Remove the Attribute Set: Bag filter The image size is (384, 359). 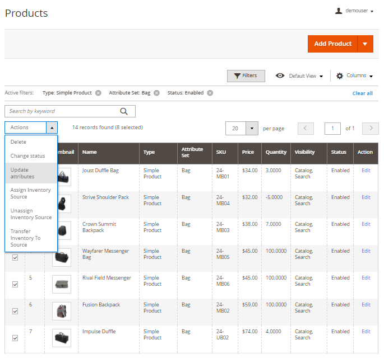(x=156, y=93)
